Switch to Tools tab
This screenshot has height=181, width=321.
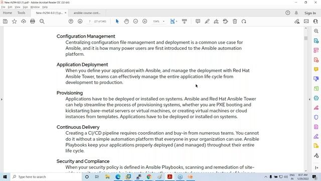21,13
